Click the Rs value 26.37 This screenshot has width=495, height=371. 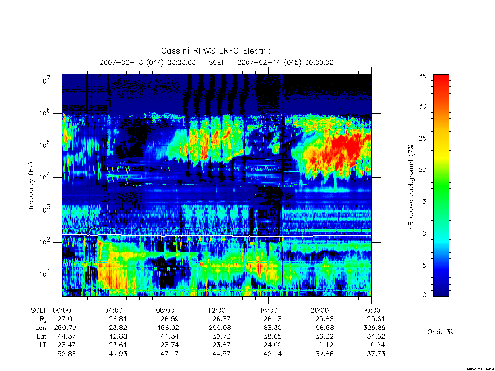tap(221, 319)
